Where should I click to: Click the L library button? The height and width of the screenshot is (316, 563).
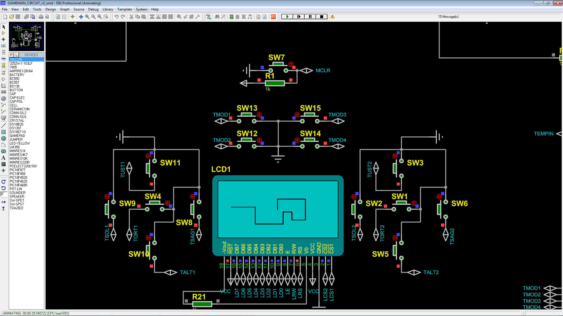pos(16,55)
